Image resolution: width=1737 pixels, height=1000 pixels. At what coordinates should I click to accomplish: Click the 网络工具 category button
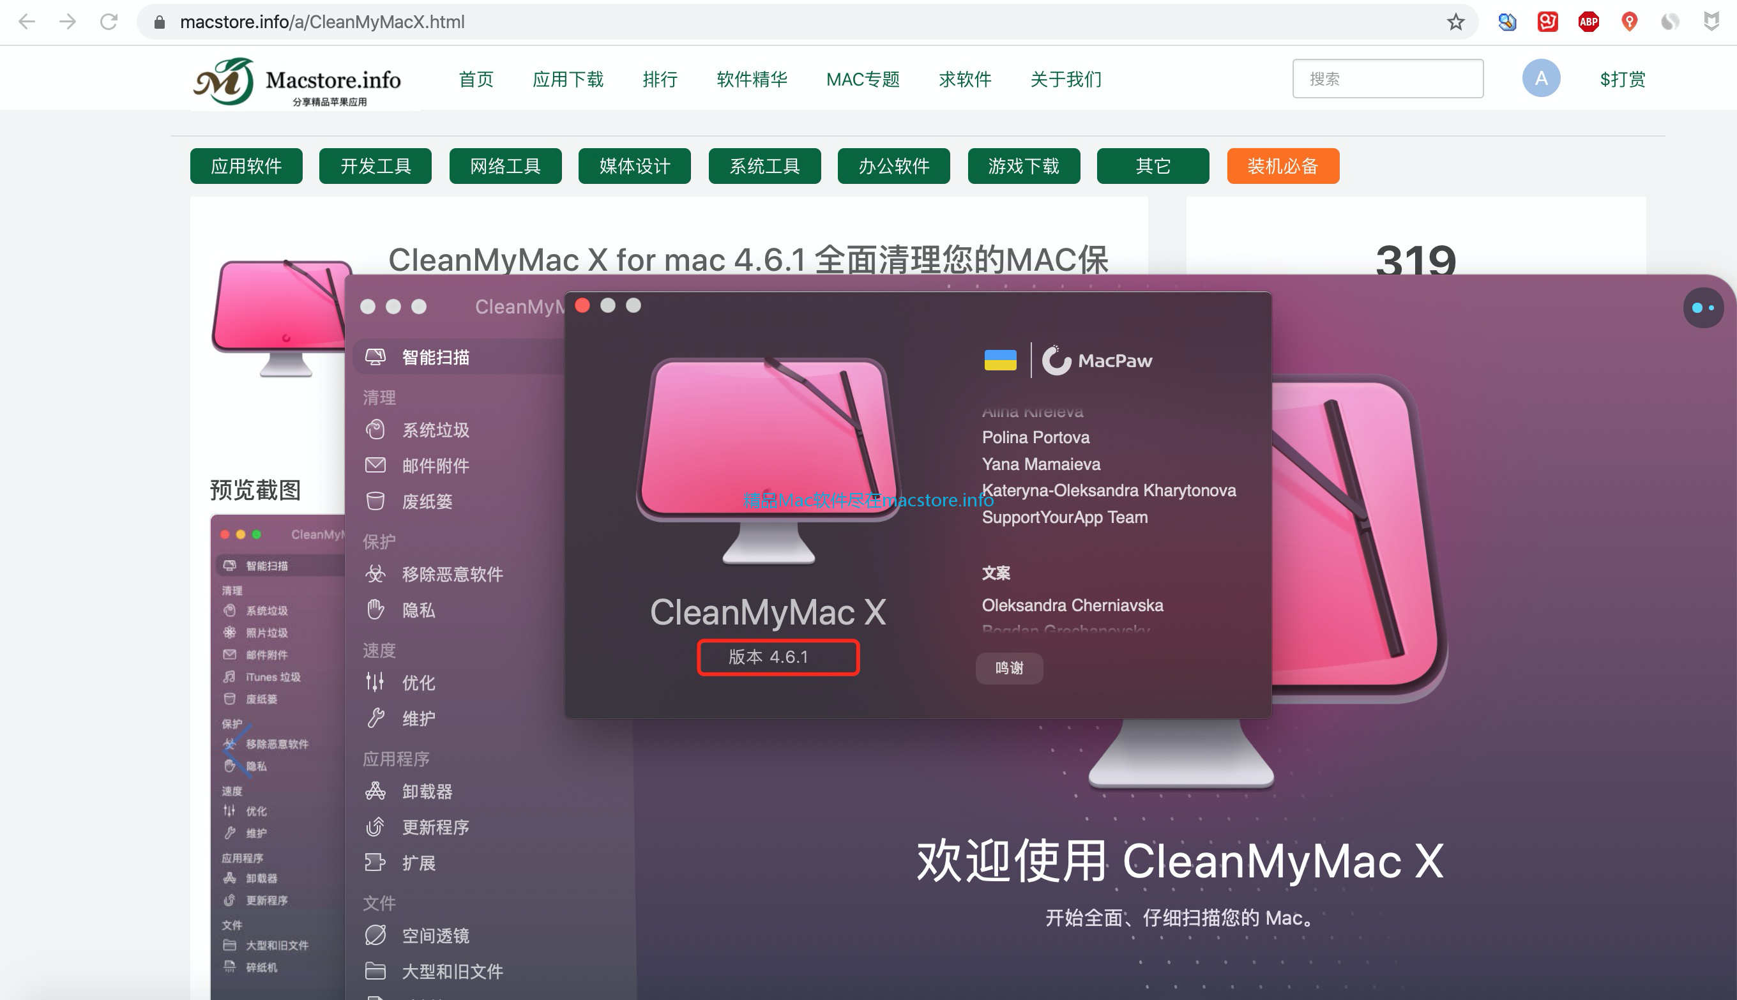[505, 165]
